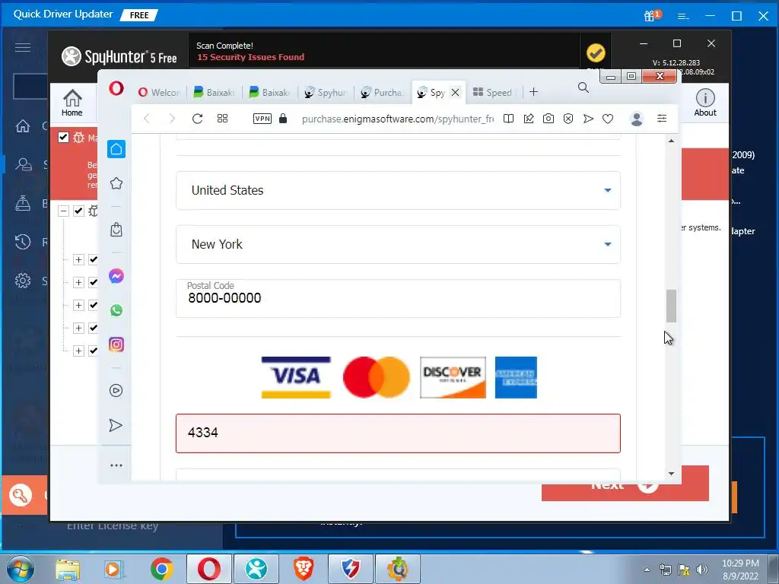This screenshot has height=584, width=779.
Task: Toggle fifth child row checkbox in SpyHunter
Action: (93, 351)
